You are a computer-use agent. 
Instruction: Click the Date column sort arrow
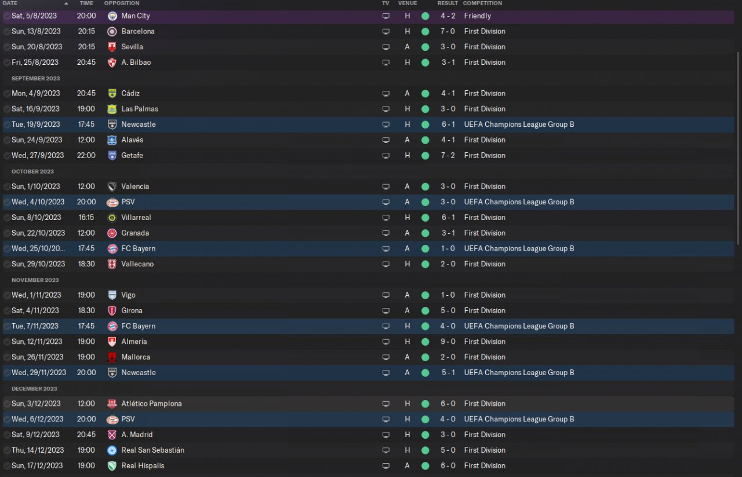click(x=66, y=3)
